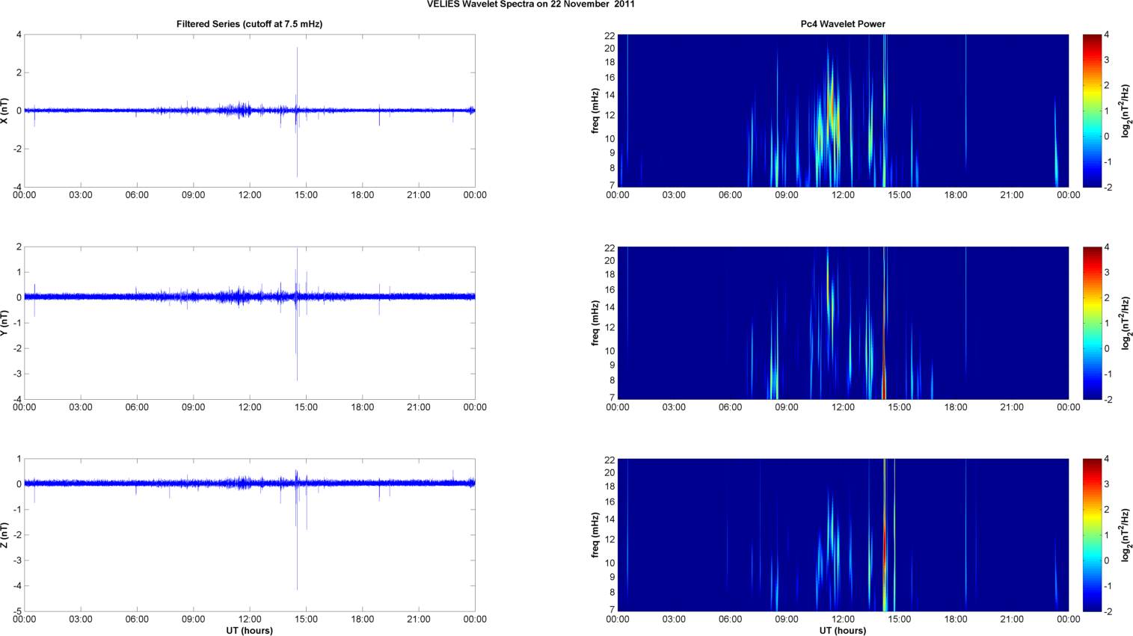Click the log2(nT²/Hz) label of bottom colorbar
The image size is (1133, 636).
pos(1125,535)
